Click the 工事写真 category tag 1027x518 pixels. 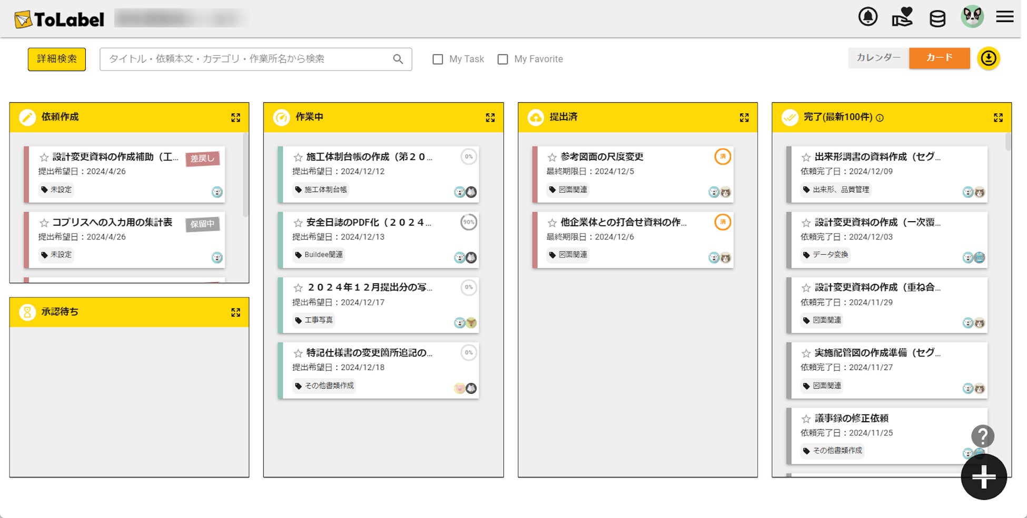pyautogui.click(x=314, y=320)
